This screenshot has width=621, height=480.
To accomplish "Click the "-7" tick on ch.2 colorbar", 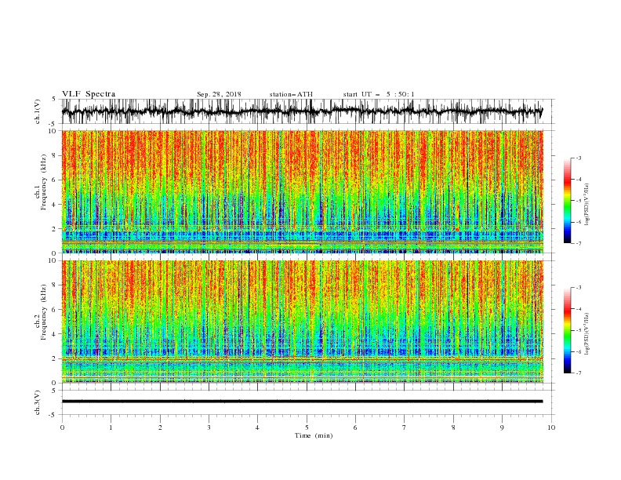I will pyautogui.click(x=579, y=373).
